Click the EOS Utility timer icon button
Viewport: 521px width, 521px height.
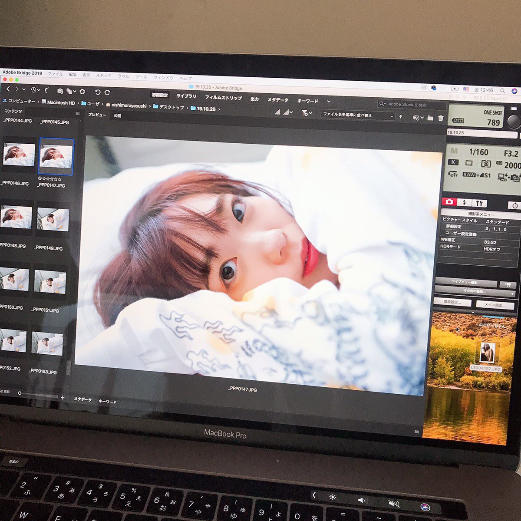click(x=514, y=205)
